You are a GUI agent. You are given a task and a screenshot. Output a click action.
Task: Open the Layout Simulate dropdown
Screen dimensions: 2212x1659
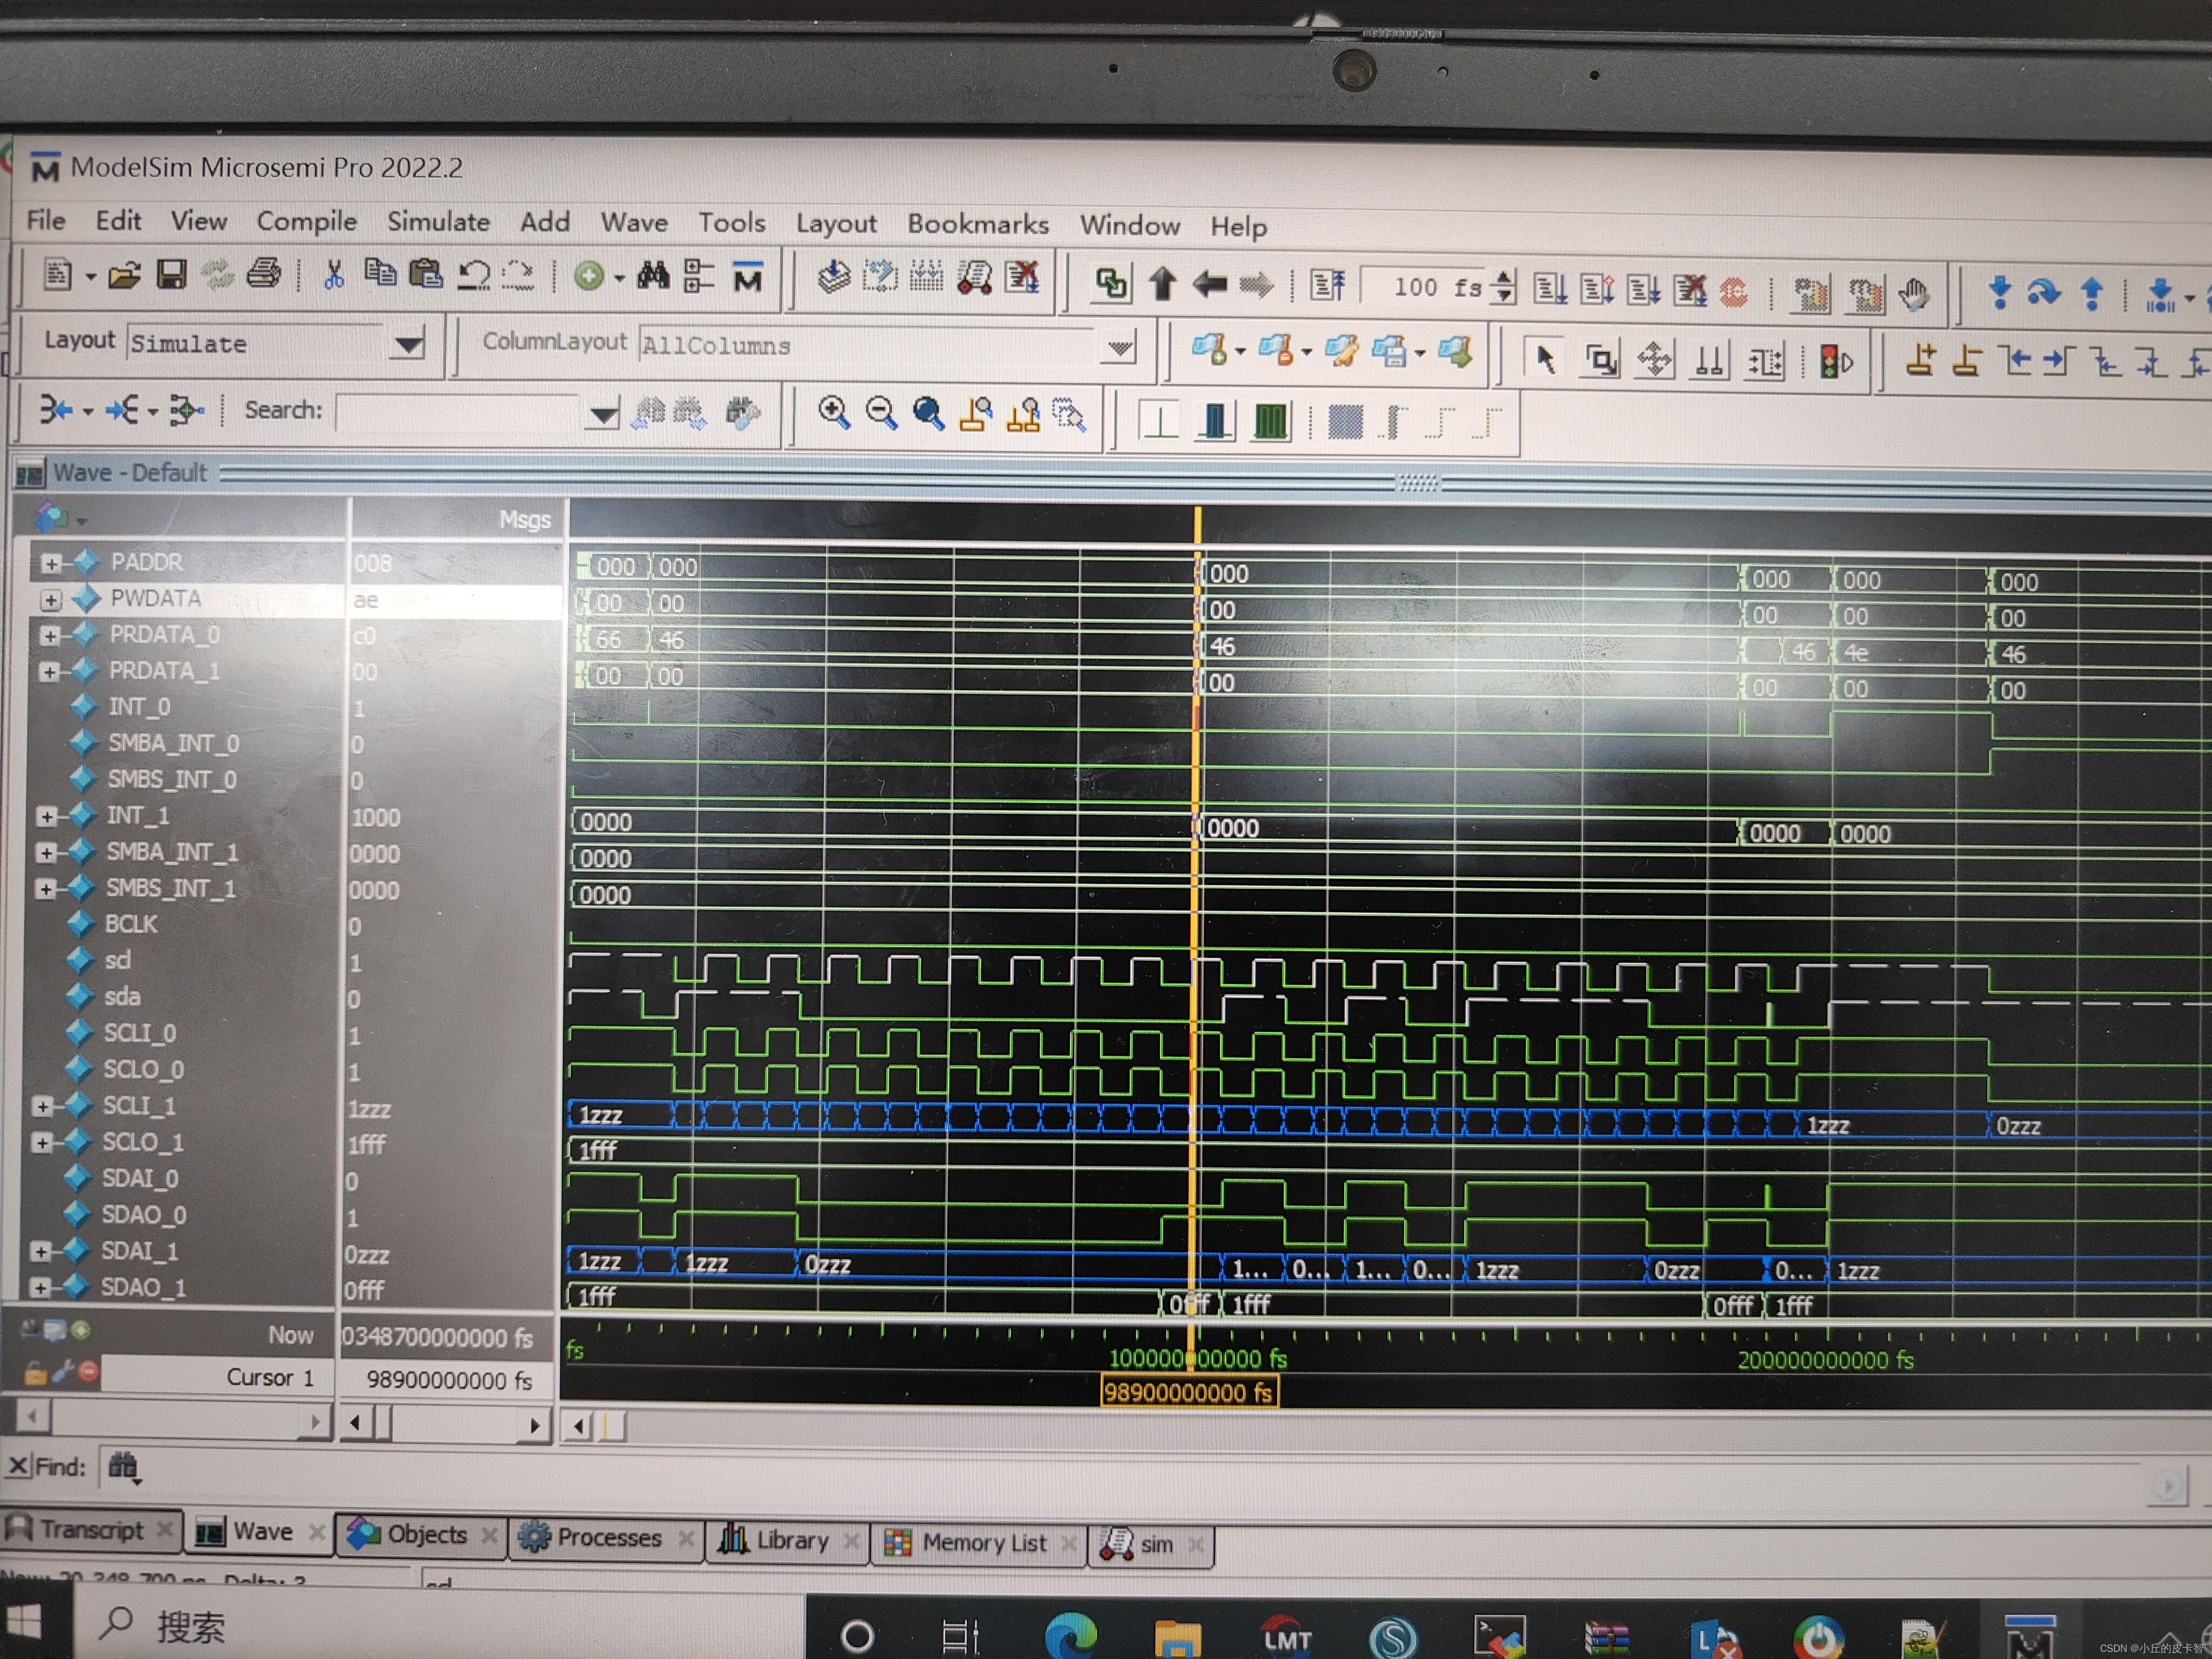[x=407, y=345]
